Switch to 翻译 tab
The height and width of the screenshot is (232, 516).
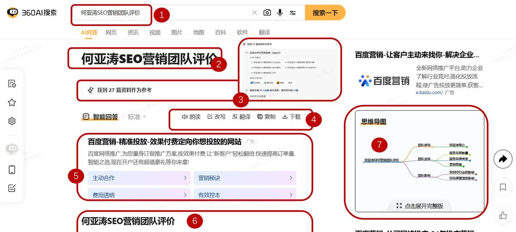264,32
